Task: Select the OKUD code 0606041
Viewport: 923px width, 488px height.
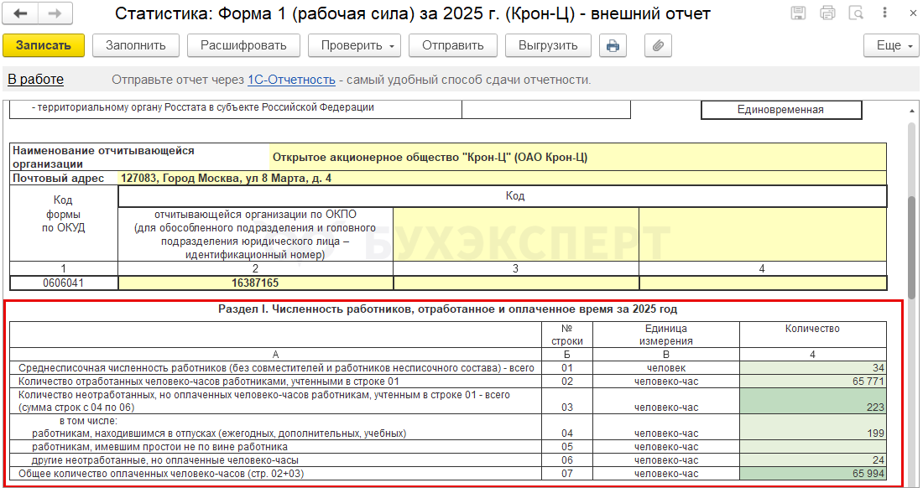Action: [x=64, y=283]
